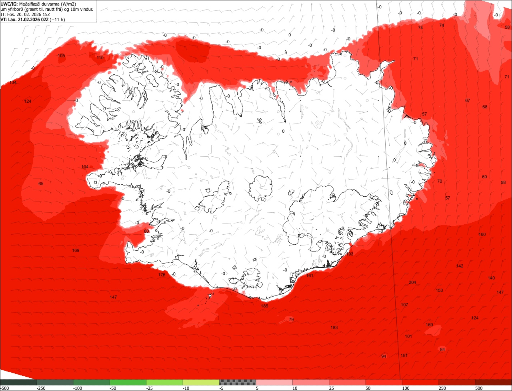Click the checkered legend swatch between -5 and 5
512x391 pixels.
coord(238,382)
